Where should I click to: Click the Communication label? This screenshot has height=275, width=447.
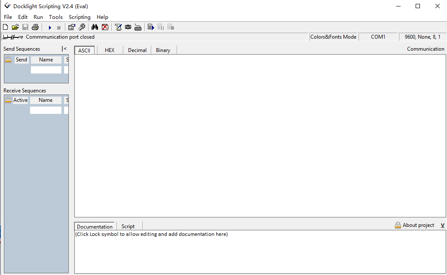(426, 49)
